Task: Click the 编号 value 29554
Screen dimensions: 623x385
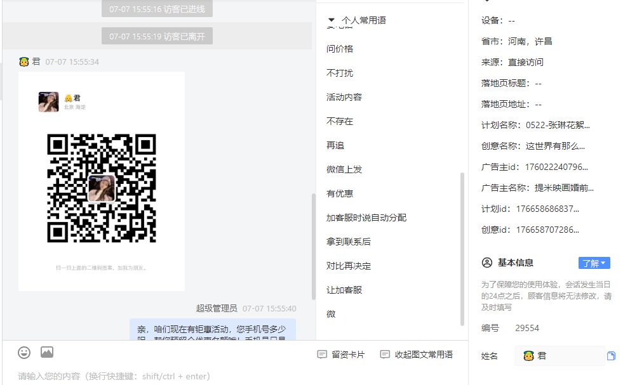Action: 527,329
